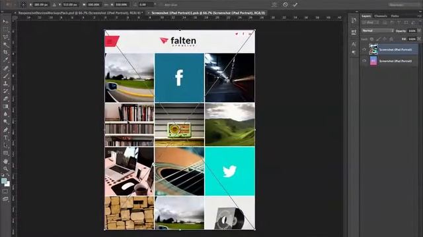This screenshot has height=237, width=423.
Task: Filter layers by type layers icon
Action: 399,22
